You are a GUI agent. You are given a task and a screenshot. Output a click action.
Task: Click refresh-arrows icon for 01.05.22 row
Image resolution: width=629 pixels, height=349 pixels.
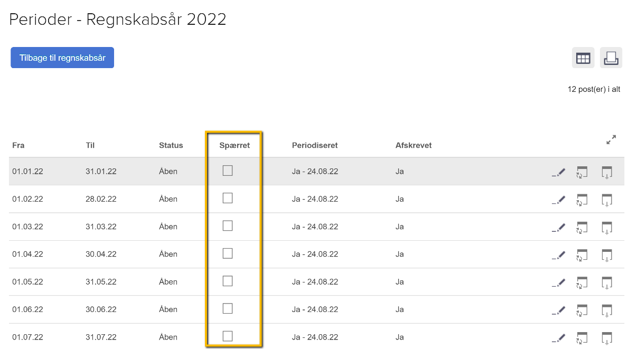[x=582, y=282]
